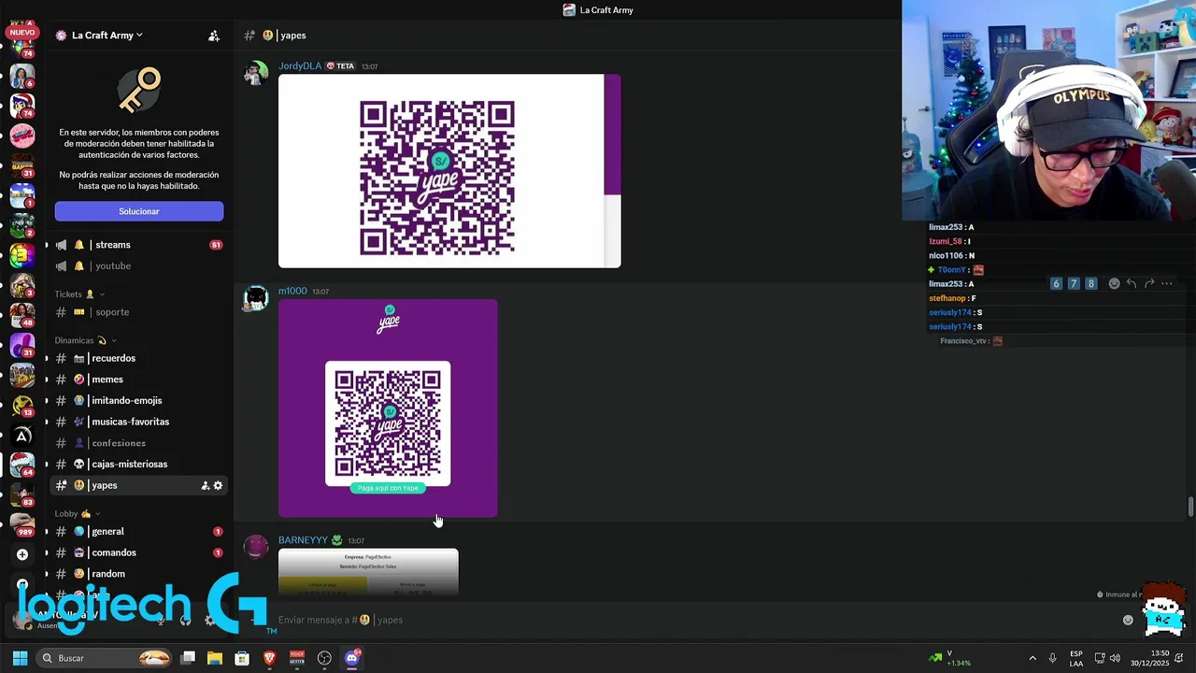Open JordyDLA's Yape QR image

pyautogui.click(x=449, y=171)
